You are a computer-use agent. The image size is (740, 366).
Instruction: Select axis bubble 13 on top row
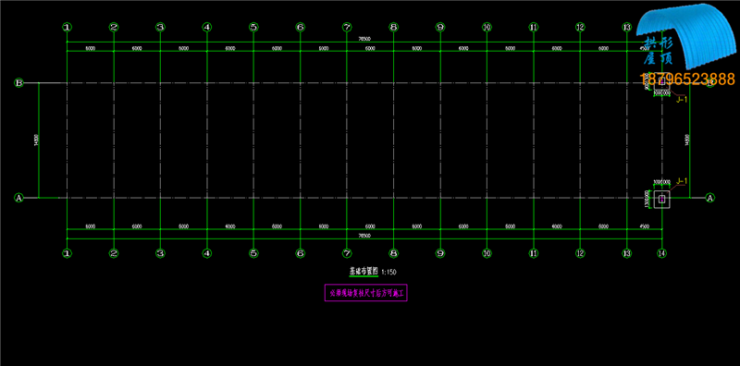tap(627, 28)
